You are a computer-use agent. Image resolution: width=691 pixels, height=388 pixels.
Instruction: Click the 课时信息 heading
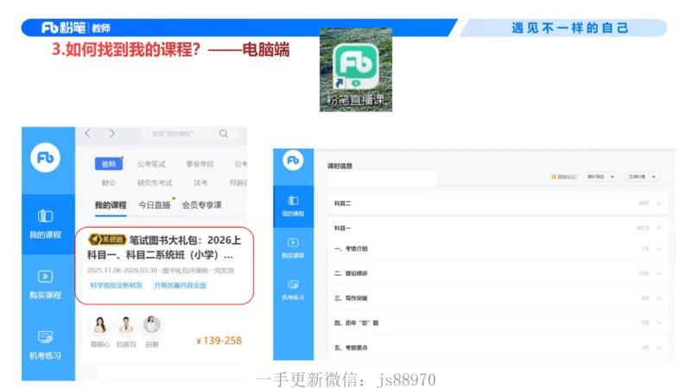pos(339,166)
